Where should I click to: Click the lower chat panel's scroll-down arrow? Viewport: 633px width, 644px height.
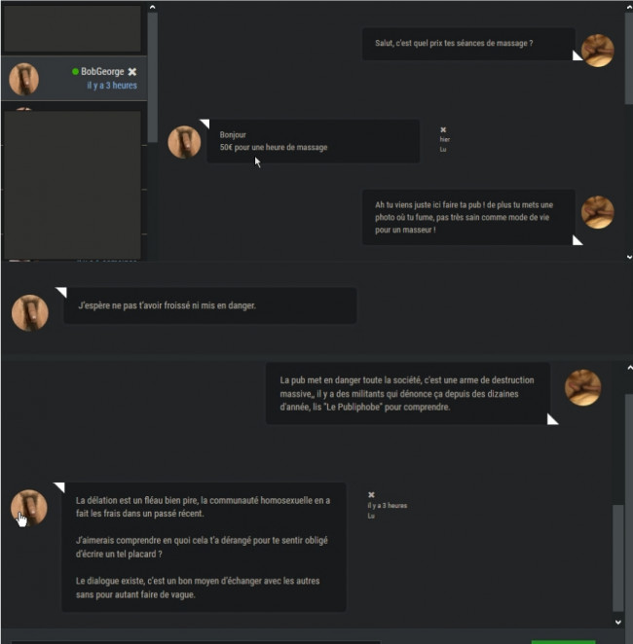point(618,622)
